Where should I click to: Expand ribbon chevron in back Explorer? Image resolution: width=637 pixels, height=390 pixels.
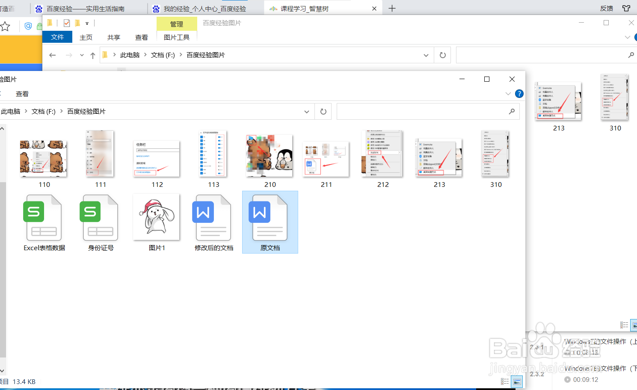pyautogui.click(x=628, y=37)
